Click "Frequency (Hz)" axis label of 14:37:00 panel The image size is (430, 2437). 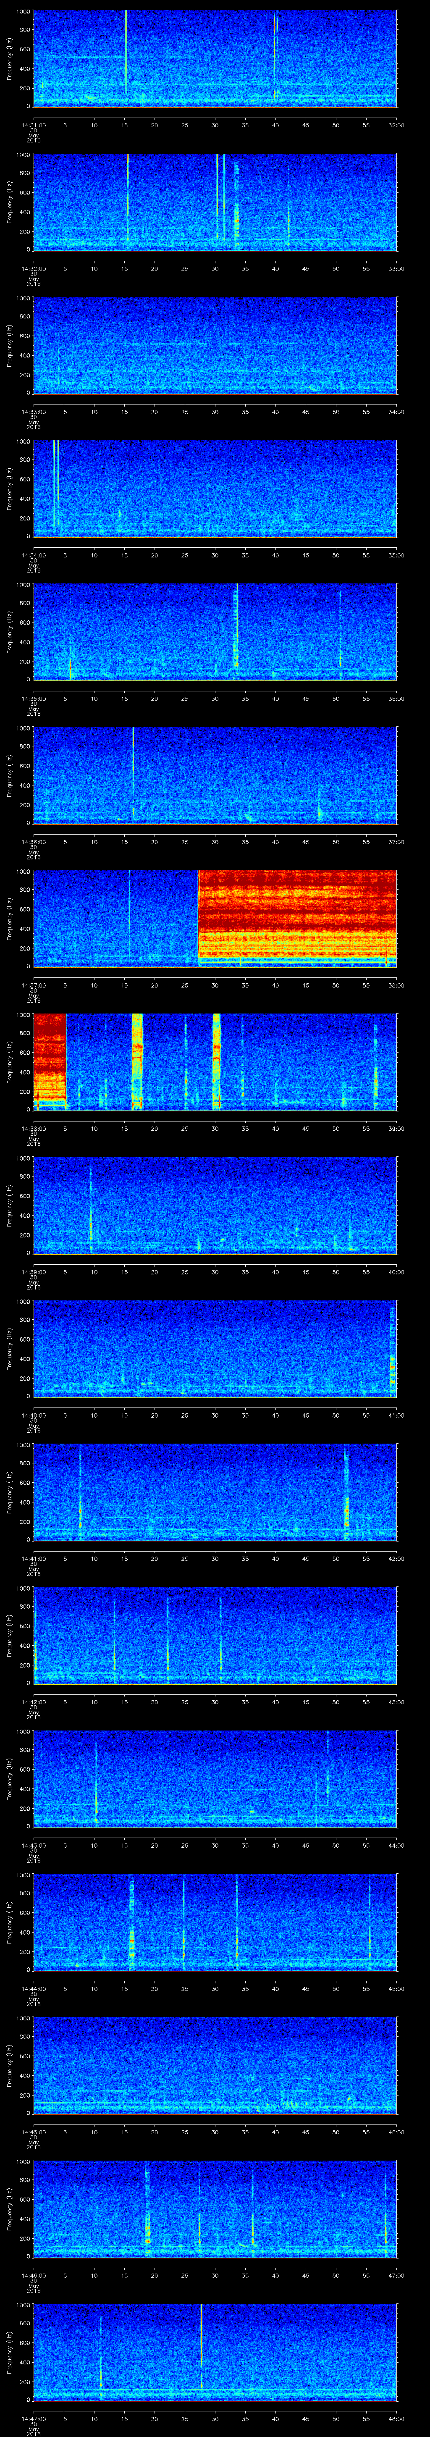click(x=10, y=919)
